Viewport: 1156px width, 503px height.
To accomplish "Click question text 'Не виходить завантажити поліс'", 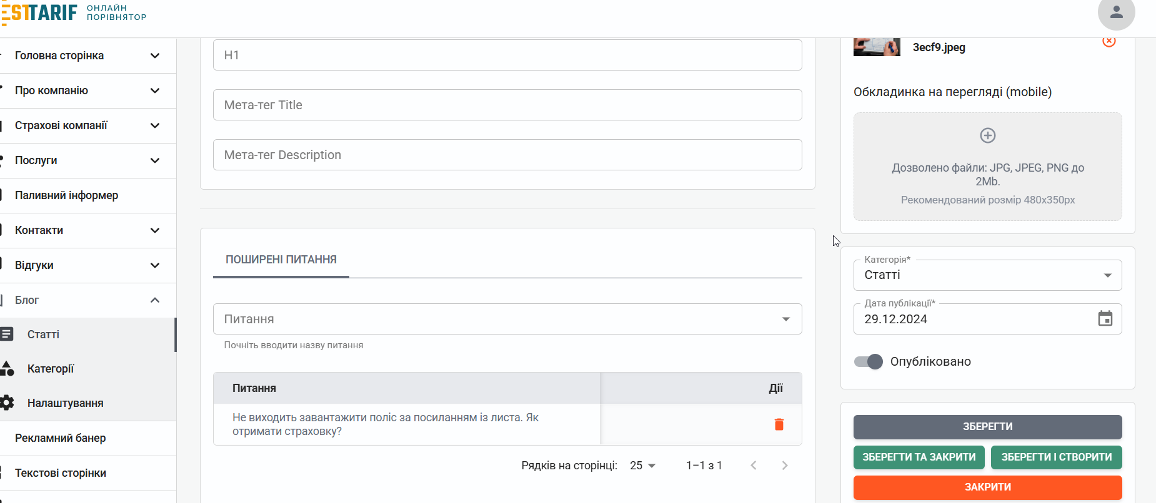I will 386,424.
